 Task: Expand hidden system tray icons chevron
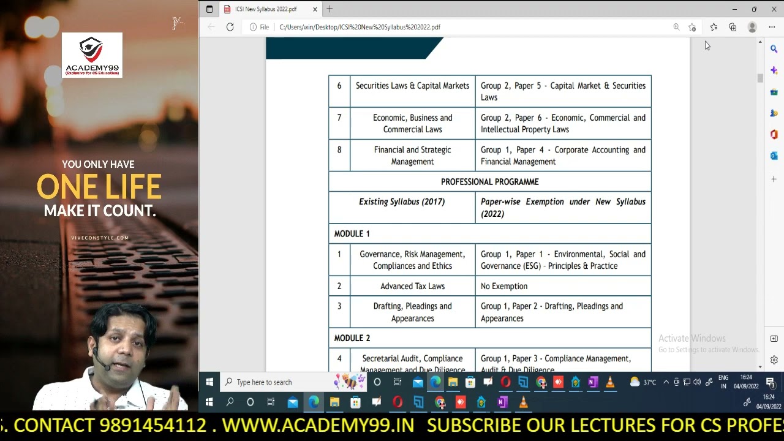coord(666,382)
